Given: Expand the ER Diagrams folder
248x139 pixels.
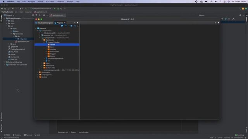Looking at the screenshot, I should pyautogui.click(x=38, y=75).
